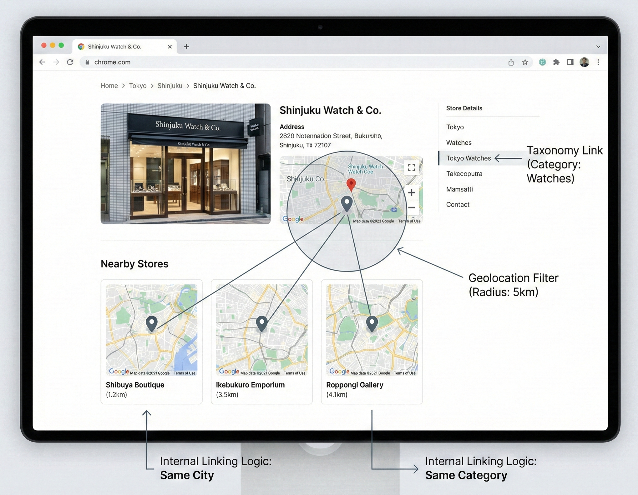This screenshot has width=638, height=495.
Task: Open Chrome's three-dot menu
Action: coord(598,62)
